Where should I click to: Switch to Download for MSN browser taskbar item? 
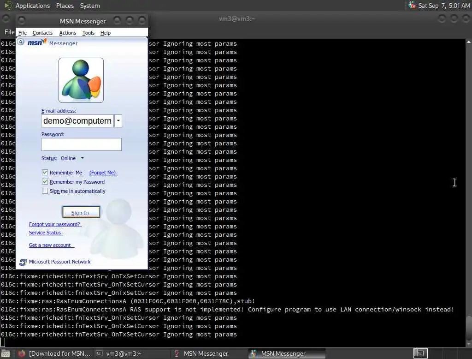[54, 353]
